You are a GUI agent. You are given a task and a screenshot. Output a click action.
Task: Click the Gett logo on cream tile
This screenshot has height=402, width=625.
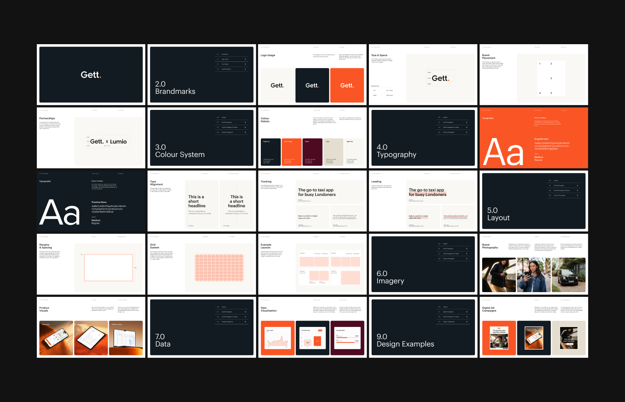pos(277,85)
